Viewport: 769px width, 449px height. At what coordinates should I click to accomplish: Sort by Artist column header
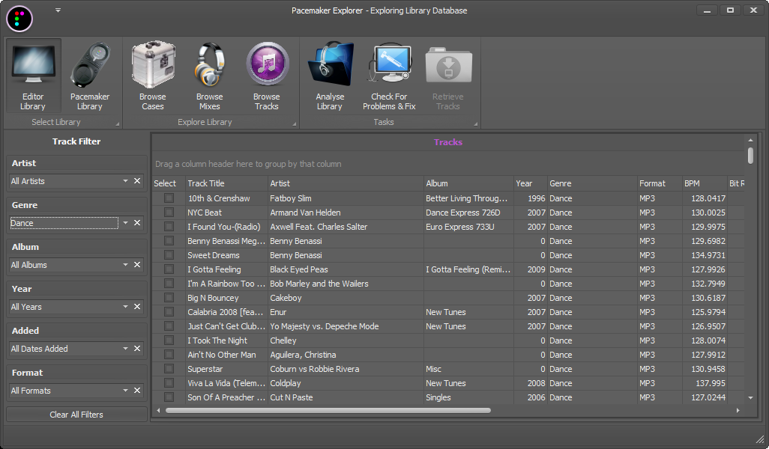[x=346, y=183]
